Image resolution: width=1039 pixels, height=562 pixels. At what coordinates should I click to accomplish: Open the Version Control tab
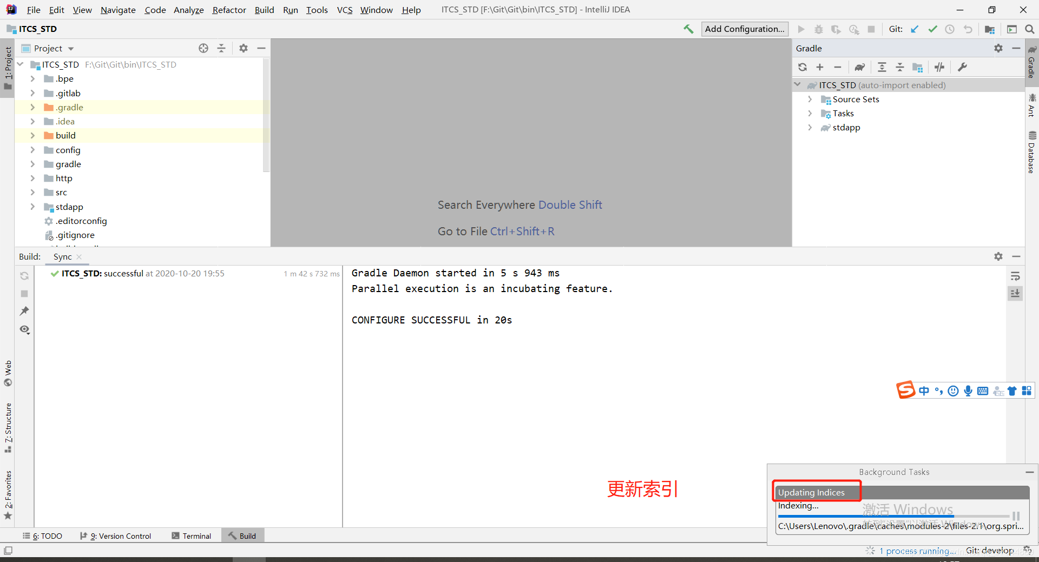point(116,536)
